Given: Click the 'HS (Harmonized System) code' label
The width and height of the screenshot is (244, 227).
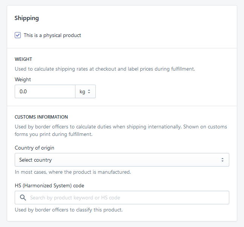Looking at the screenshot, I should pyautogui.click(x=49, y=186).
